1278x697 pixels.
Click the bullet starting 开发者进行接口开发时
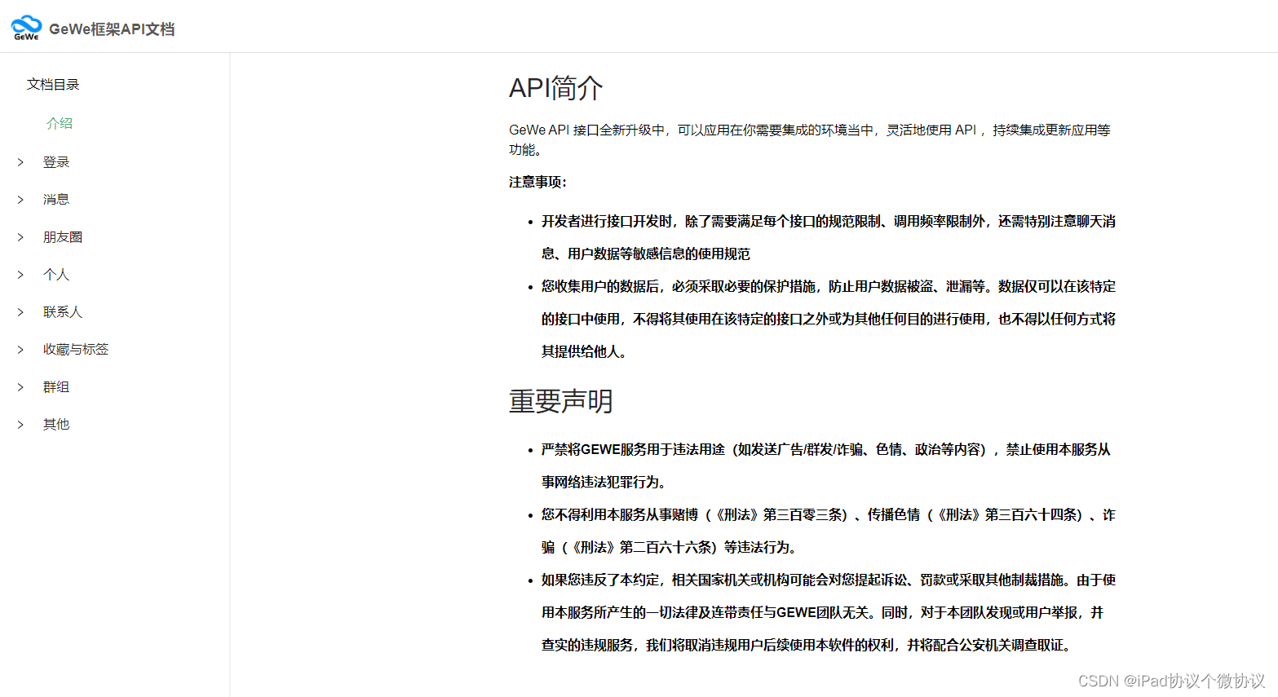pyautogui.click(x=829, y=237)
